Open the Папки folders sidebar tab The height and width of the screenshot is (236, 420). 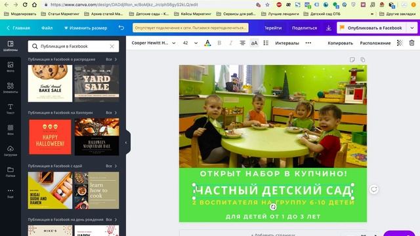coord(10,172)
